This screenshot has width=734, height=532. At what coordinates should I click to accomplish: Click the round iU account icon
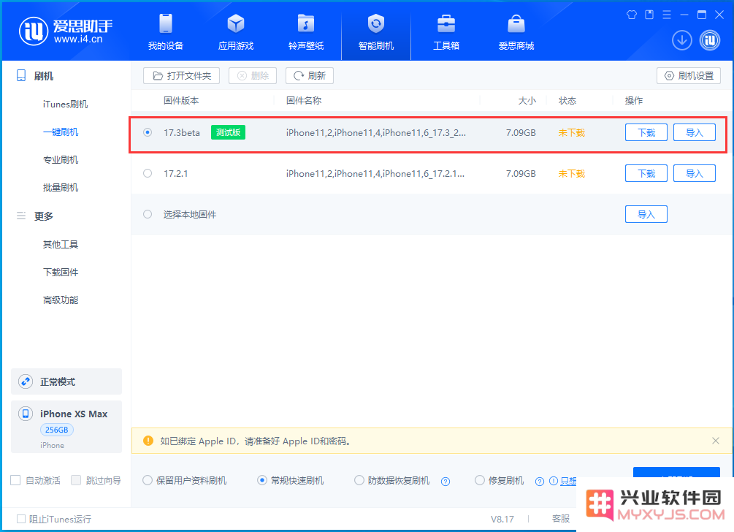click(x=710, y=40)
